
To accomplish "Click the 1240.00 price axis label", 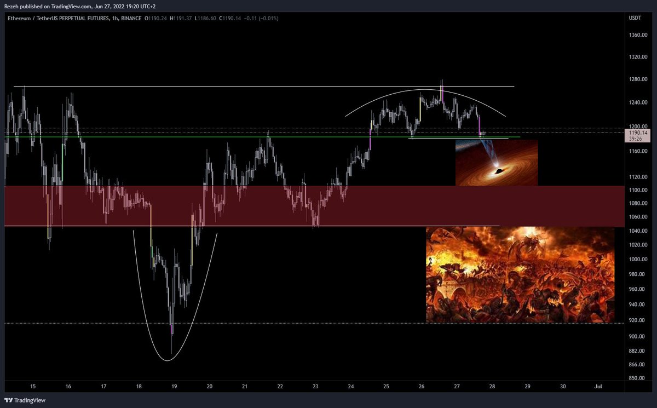I will pos(638,102).
